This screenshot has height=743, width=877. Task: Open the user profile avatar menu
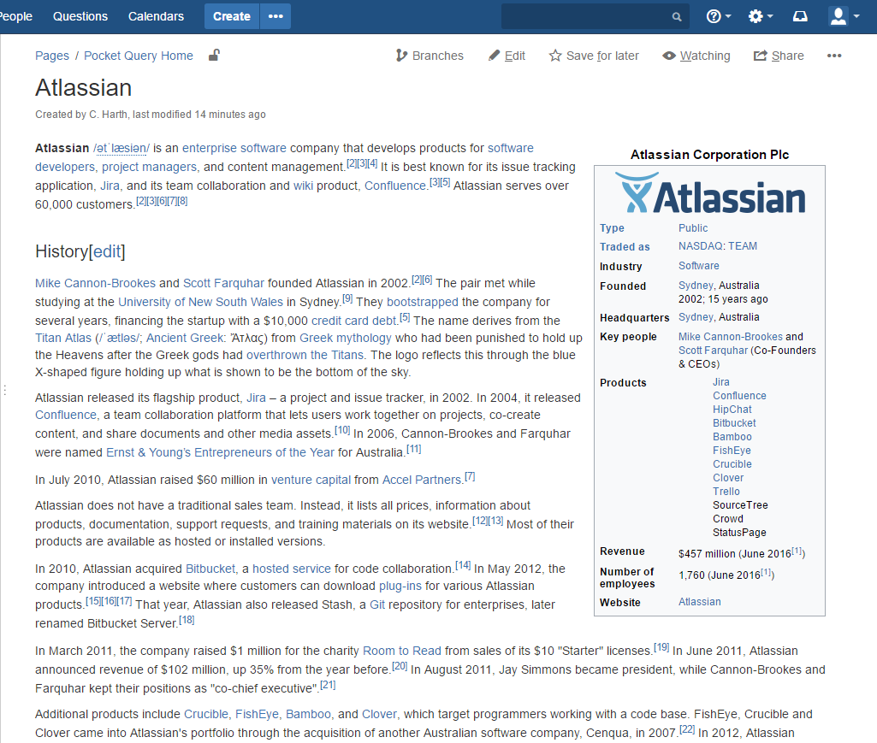844,16
